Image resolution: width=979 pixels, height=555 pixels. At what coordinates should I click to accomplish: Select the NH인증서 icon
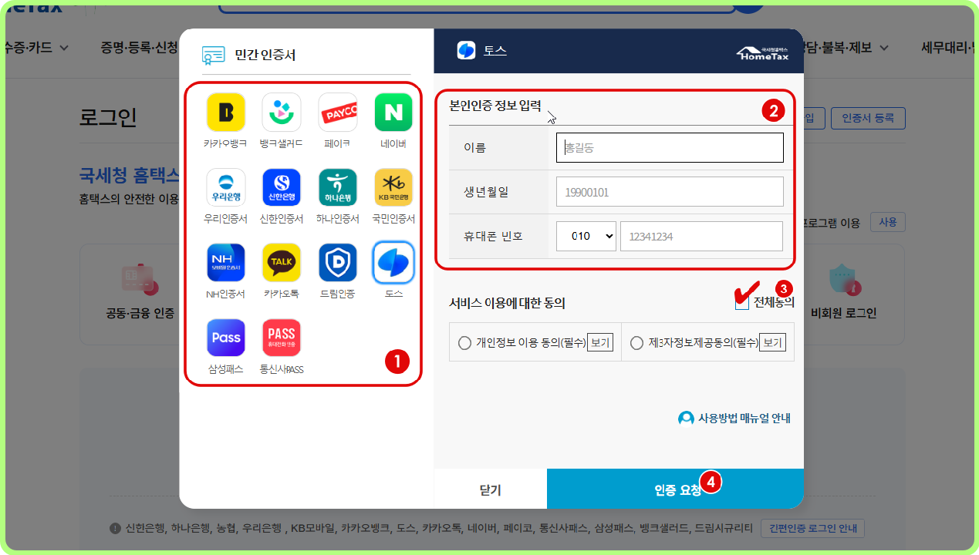coord(225,263)
